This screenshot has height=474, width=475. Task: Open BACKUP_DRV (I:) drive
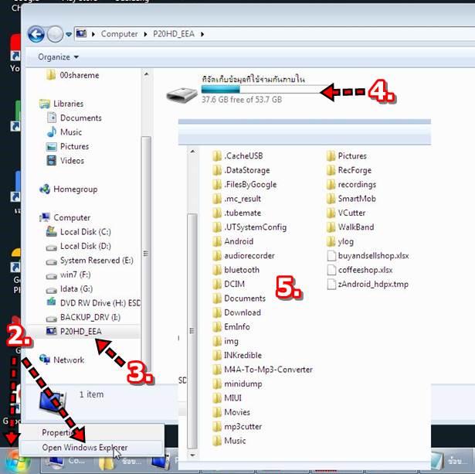point(83,317)
